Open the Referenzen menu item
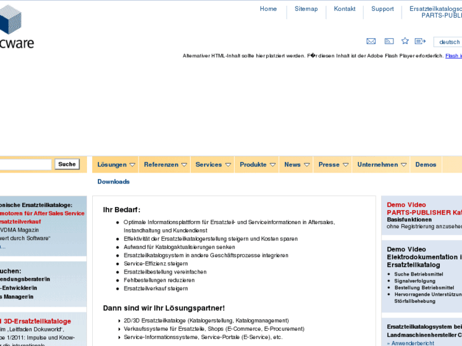This screenshot has width=462, height=346. pyautogui.click(x=161, y=164)
